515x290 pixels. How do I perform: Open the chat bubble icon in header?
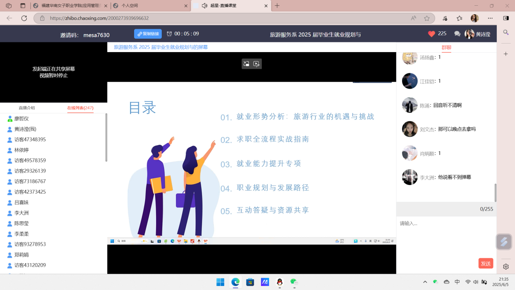(x=457, y=34)
